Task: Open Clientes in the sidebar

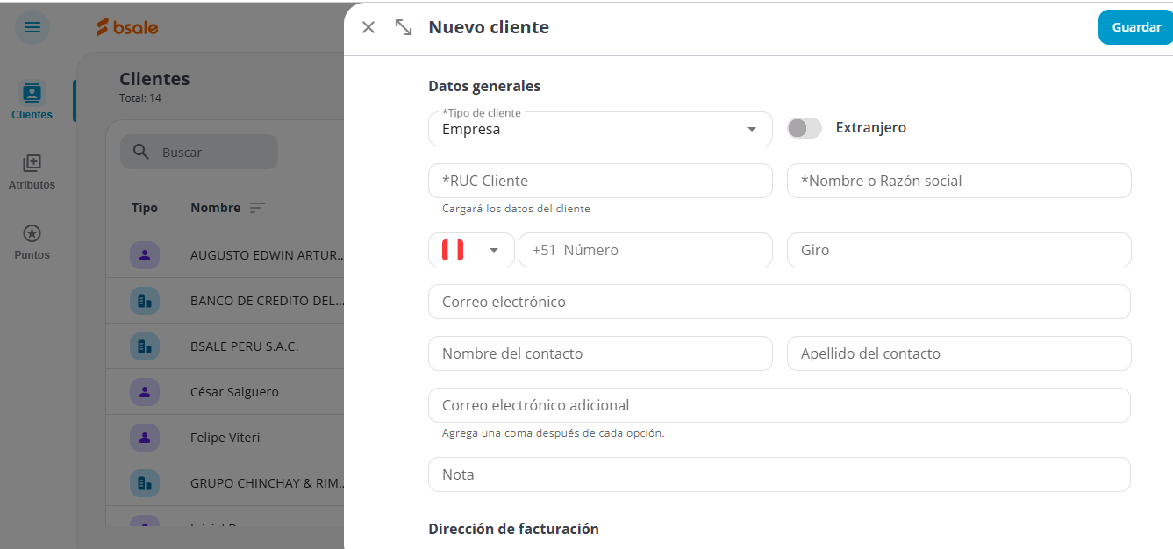Action: point(32,101)
